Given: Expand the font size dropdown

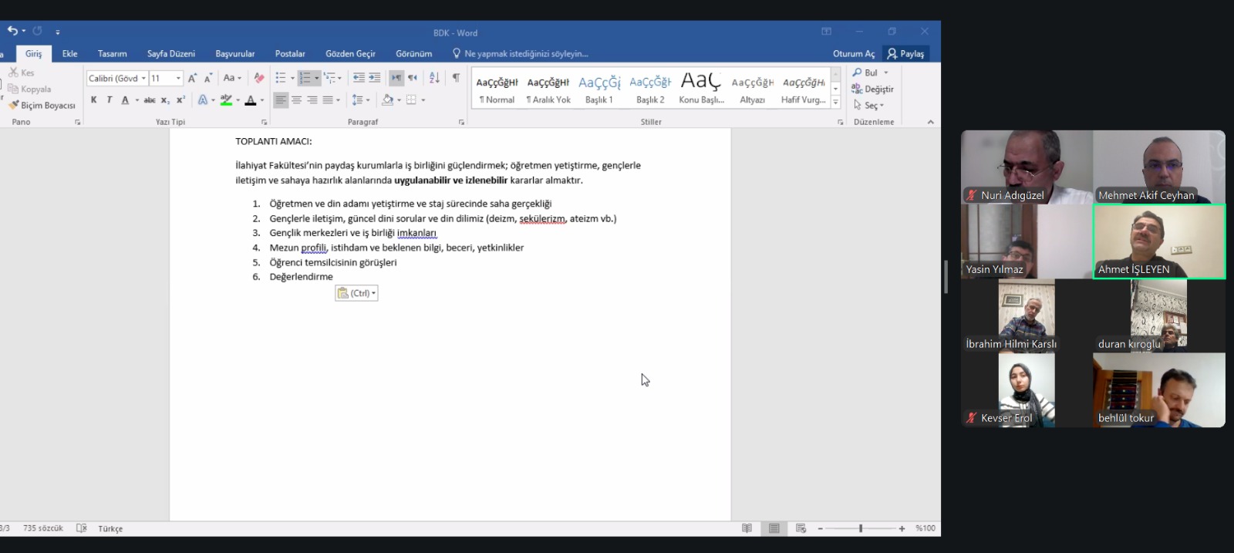Looking at the screenshot, I should pos(178,78).
